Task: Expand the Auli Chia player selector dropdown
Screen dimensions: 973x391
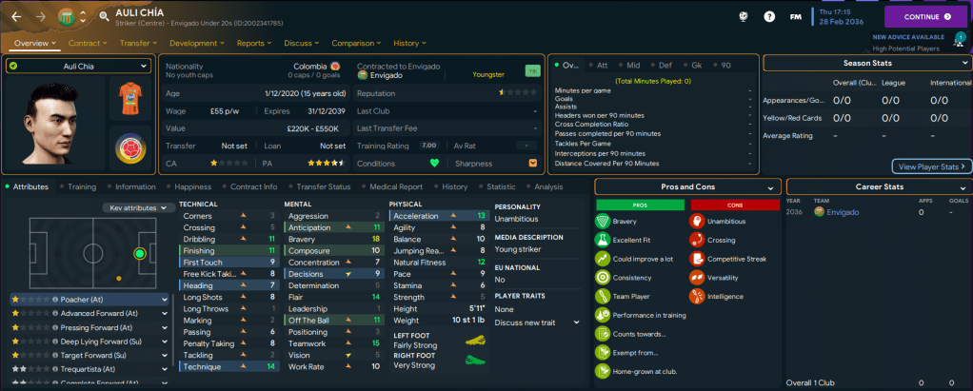Action: coord(78,66)
